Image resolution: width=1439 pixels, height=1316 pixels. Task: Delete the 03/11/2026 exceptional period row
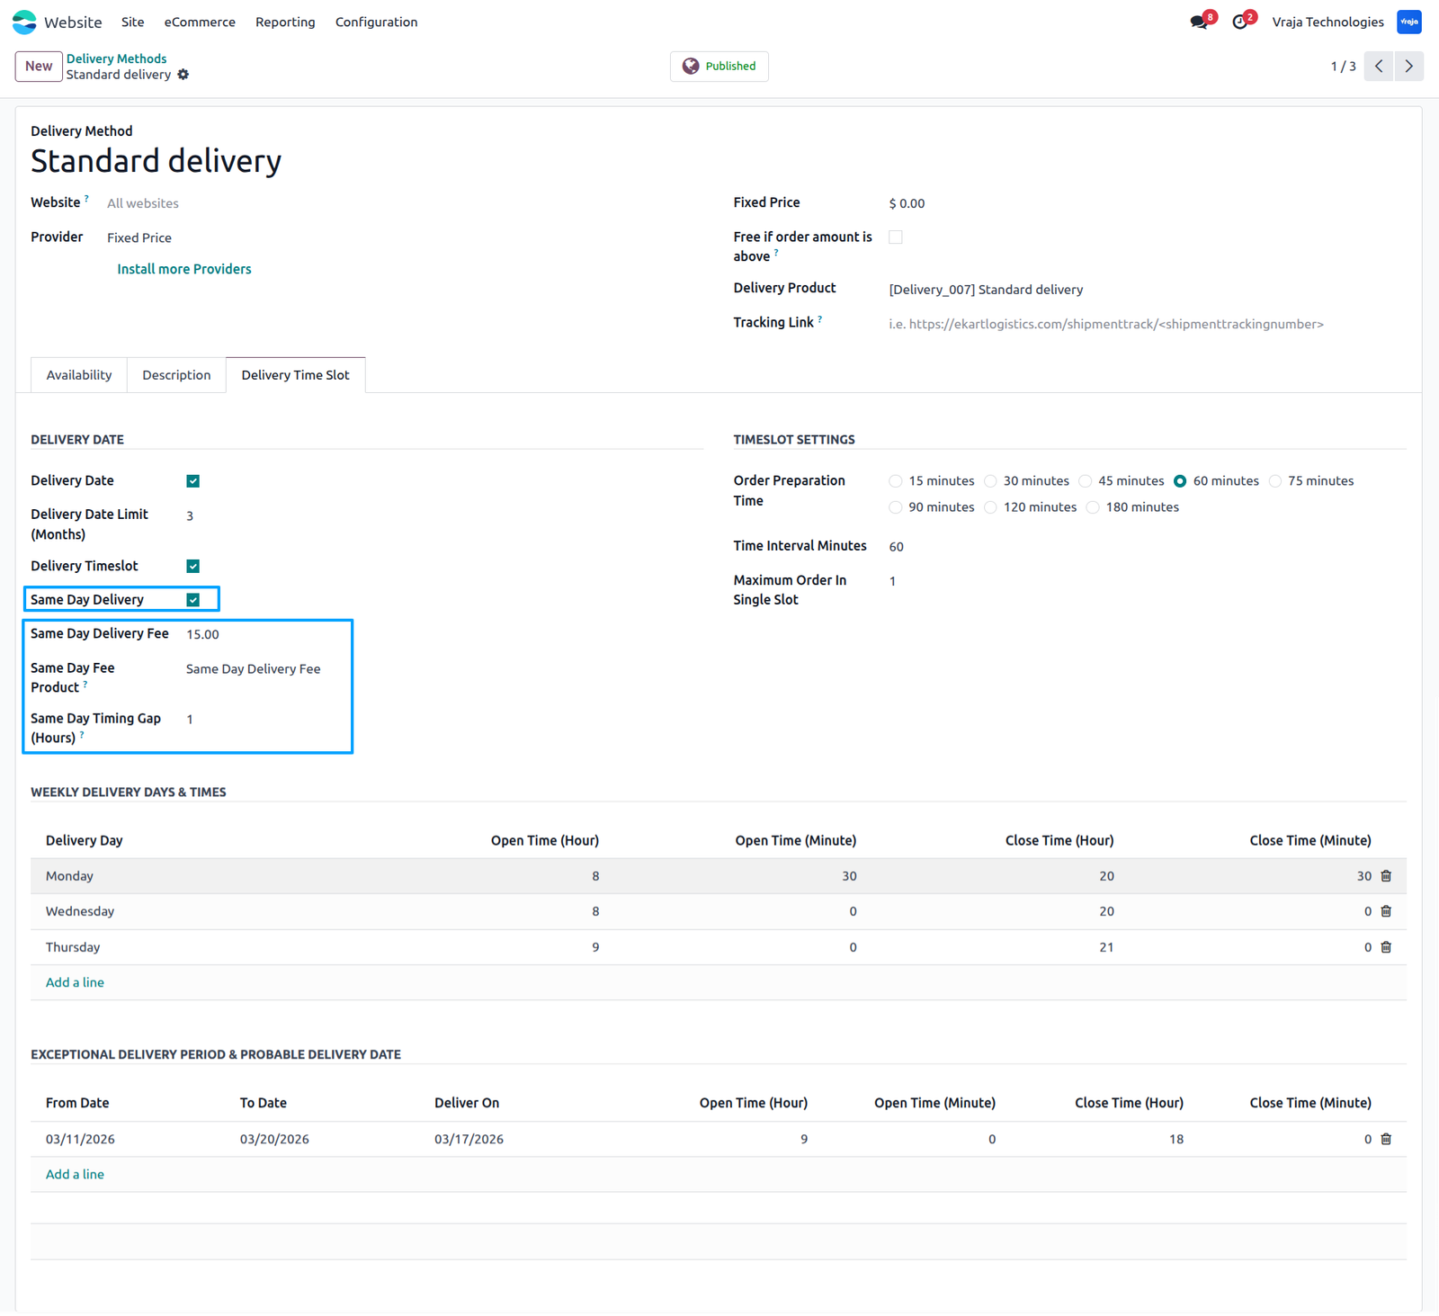[x=1386, y=1139]
